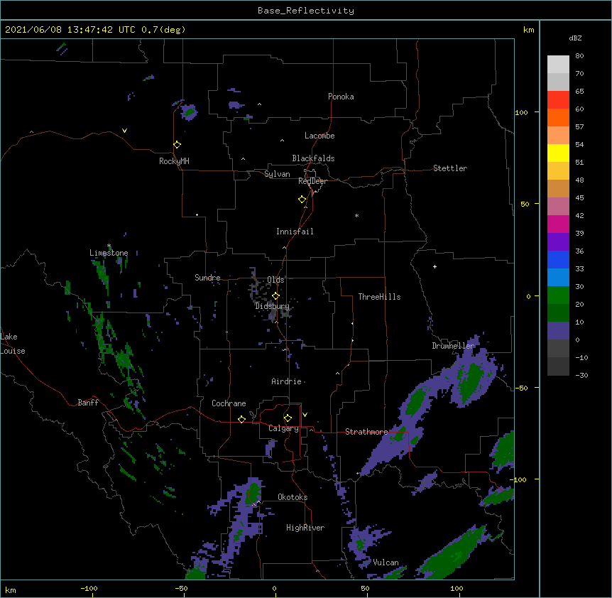This screenshot has width=612, height=598.
Task: Click the HighRiver label
Action: click(305, 528)
